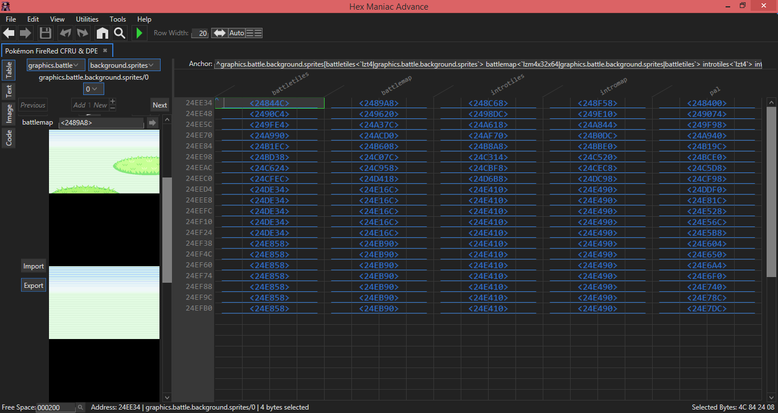This screenshot has width=778, height=413.
Task: Click the Next button
Action: pos(159,105)
